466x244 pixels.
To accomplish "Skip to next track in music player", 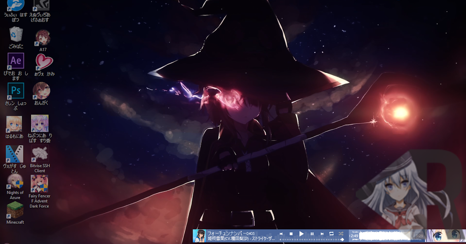I will tap(322, 234).
